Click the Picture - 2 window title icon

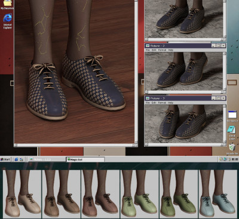click(148, 46)
